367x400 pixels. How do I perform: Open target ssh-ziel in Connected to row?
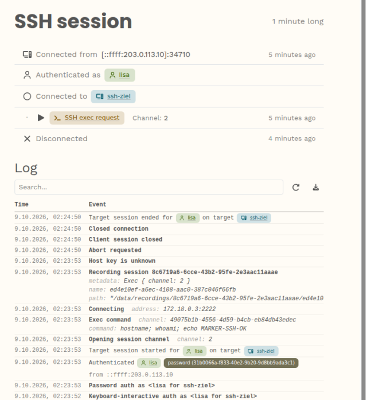[x=114, y=96]
